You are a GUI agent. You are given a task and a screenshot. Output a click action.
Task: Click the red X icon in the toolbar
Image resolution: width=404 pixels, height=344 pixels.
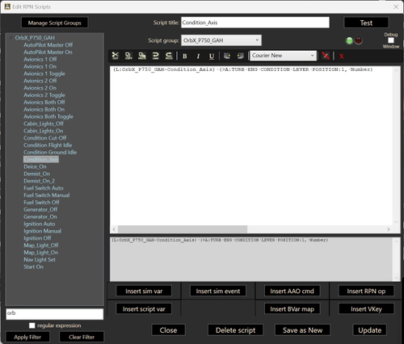pos(342,57)
